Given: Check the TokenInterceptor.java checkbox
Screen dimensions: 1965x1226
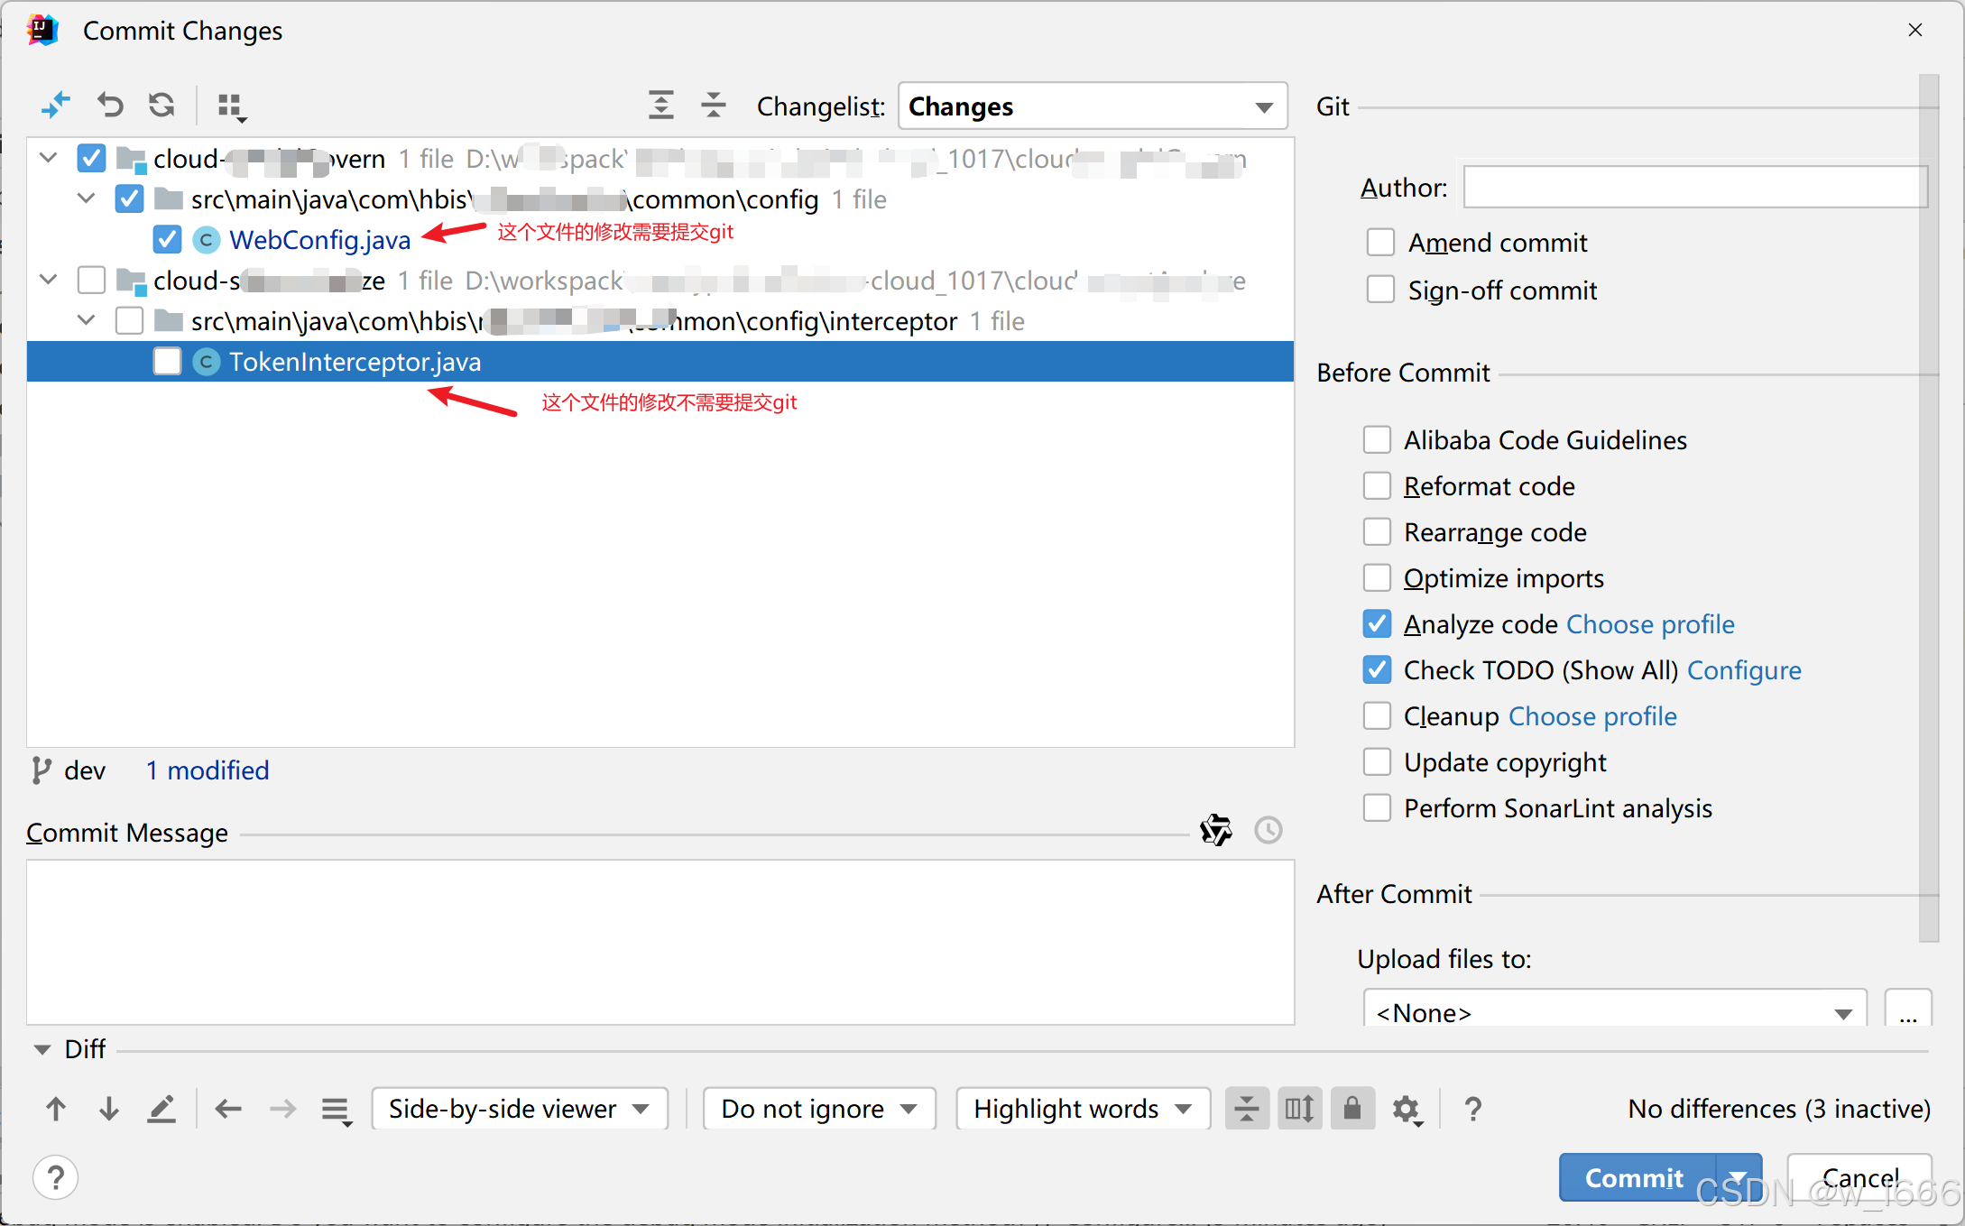Looking at the screenshot, I should point(167,362).
